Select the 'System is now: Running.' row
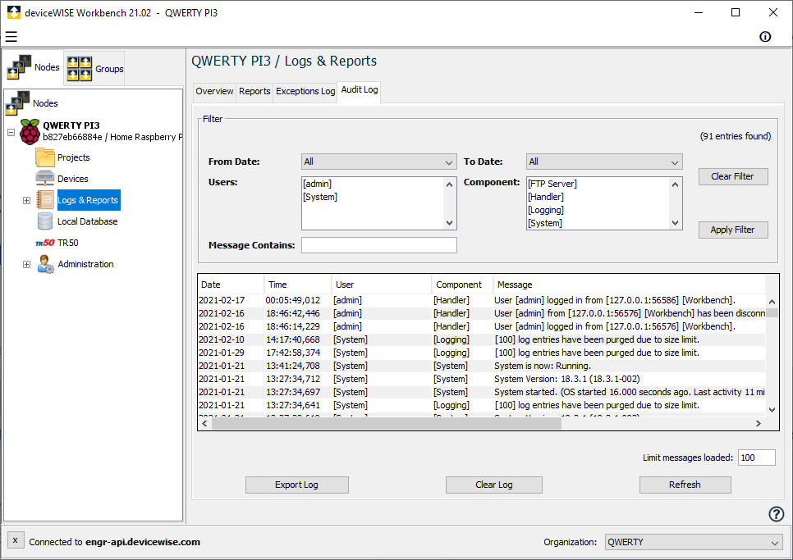793x560 pixels. tap(481, 367)
